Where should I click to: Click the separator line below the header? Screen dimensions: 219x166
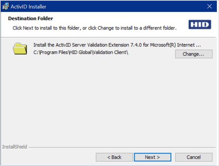click(108, 37)
